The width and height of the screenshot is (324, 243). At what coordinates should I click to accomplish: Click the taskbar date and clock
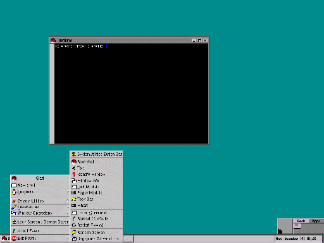299,239
